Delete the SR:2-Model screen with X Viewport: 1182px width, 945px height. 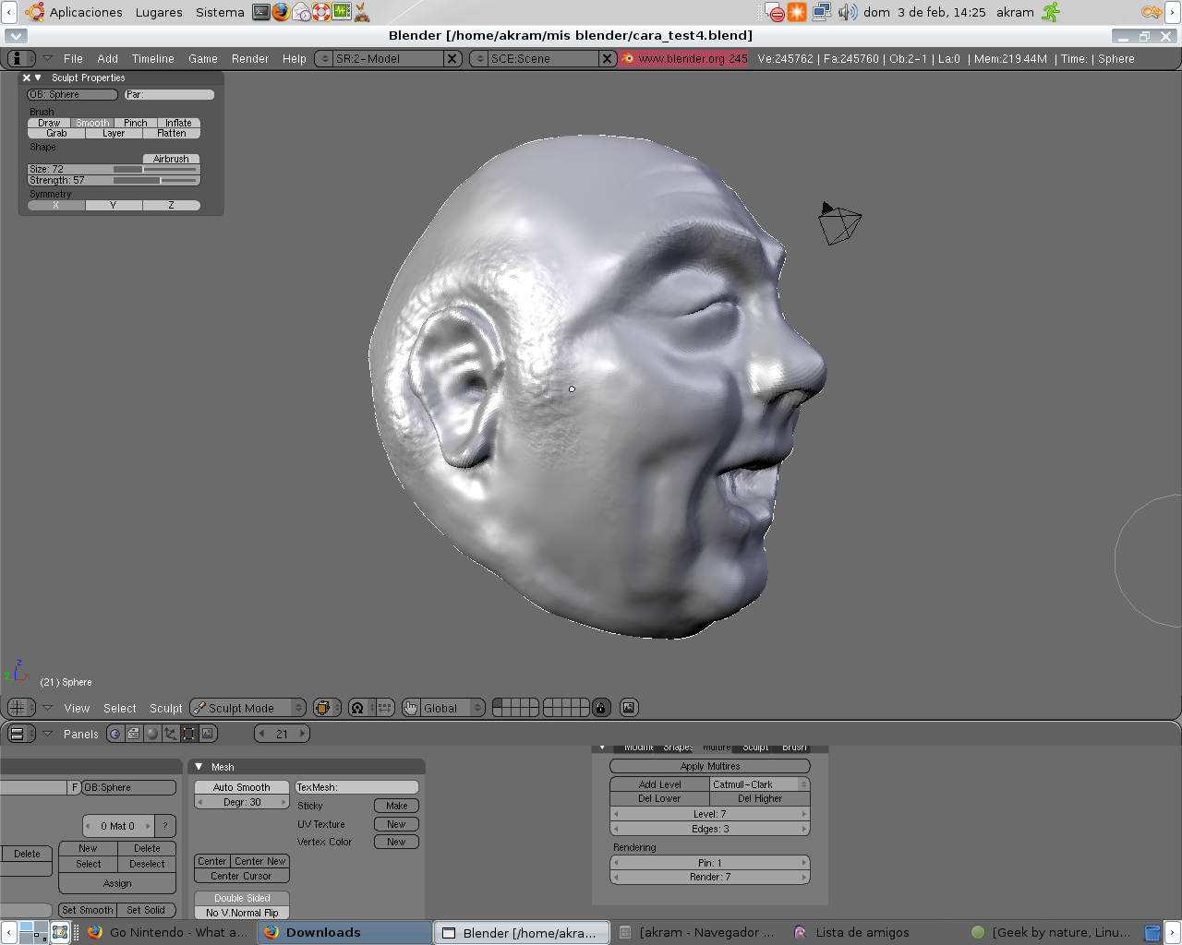[452, 58]
